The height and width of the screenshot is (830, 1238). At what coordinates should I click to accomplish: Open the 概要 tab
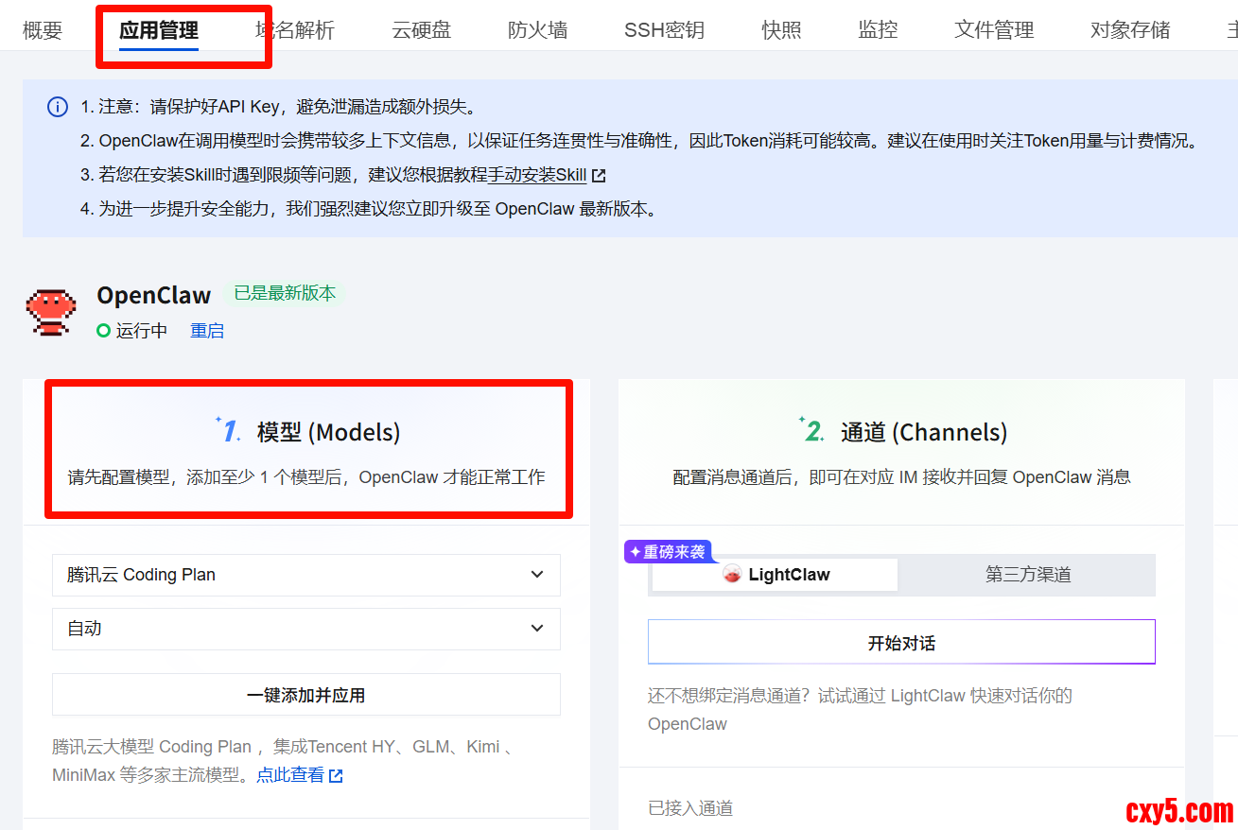(x=43, y=30)
